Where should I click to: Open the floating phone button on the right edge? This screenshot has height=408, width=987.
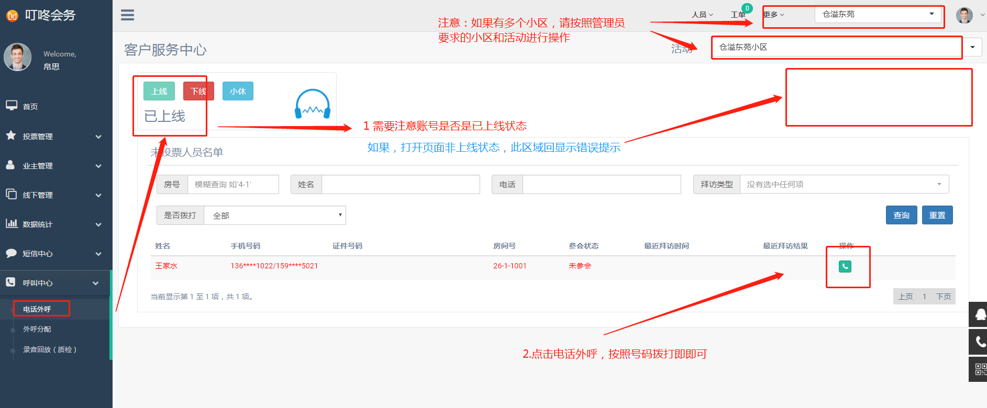(x=979, y=342)
